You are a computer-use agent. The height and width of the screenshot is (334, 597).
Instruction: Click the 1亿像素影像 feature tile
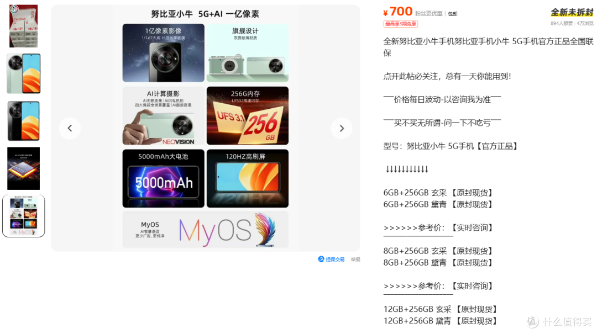(x=163, y=53)
